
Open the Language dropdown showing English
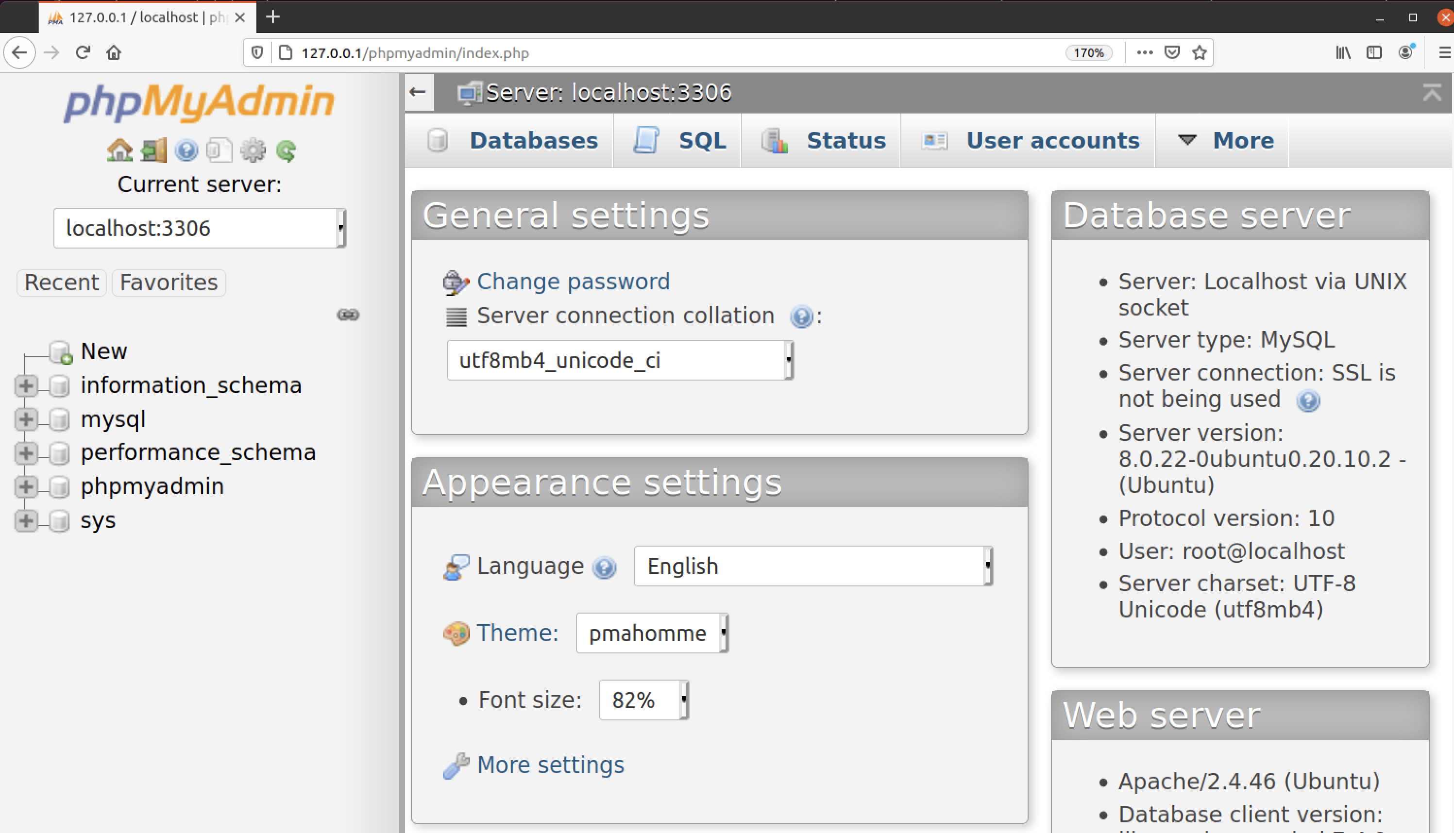(813, 566)
